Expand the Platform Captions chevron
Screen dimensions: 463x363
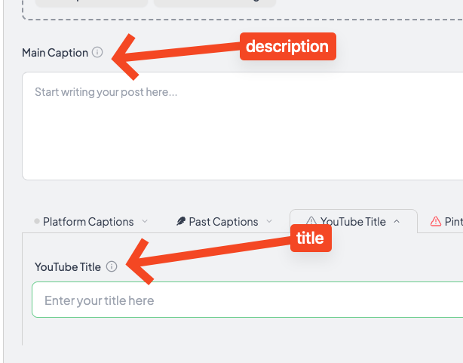click(145, 221)
